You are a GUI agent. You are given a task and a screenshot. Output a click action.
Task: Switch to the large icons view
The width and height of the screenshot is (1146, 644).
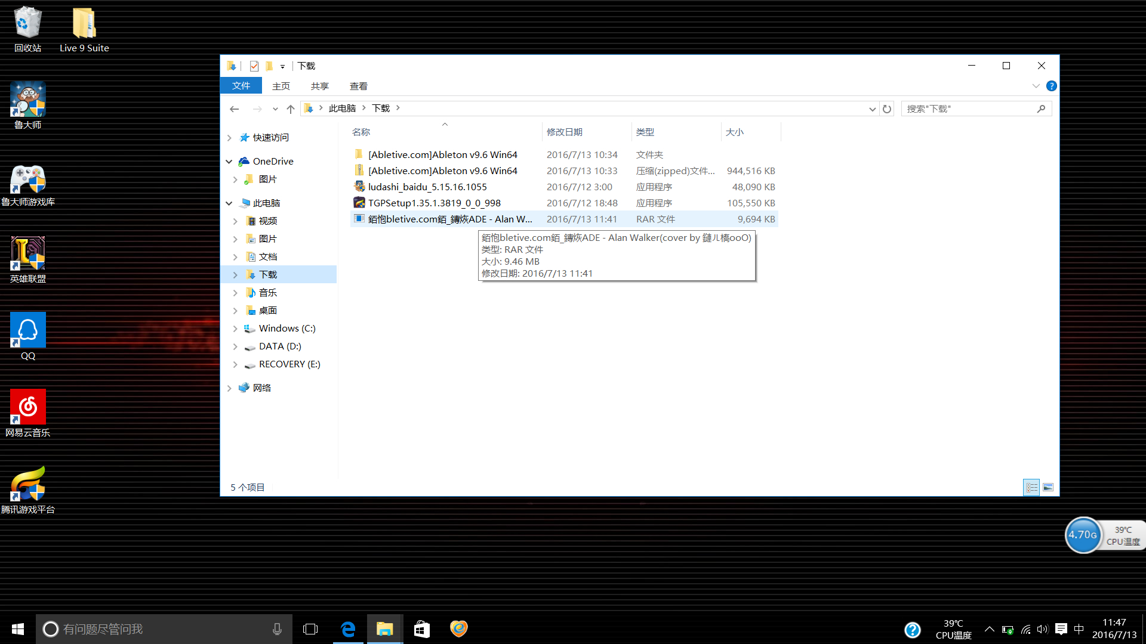1048,487
